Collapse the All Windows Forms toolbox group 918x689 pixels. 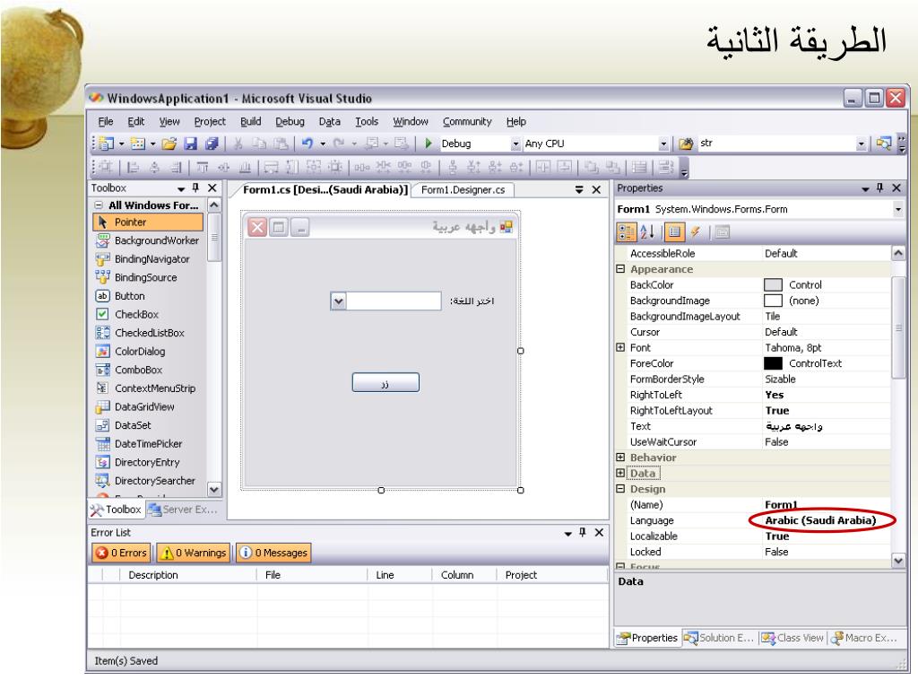99,205
